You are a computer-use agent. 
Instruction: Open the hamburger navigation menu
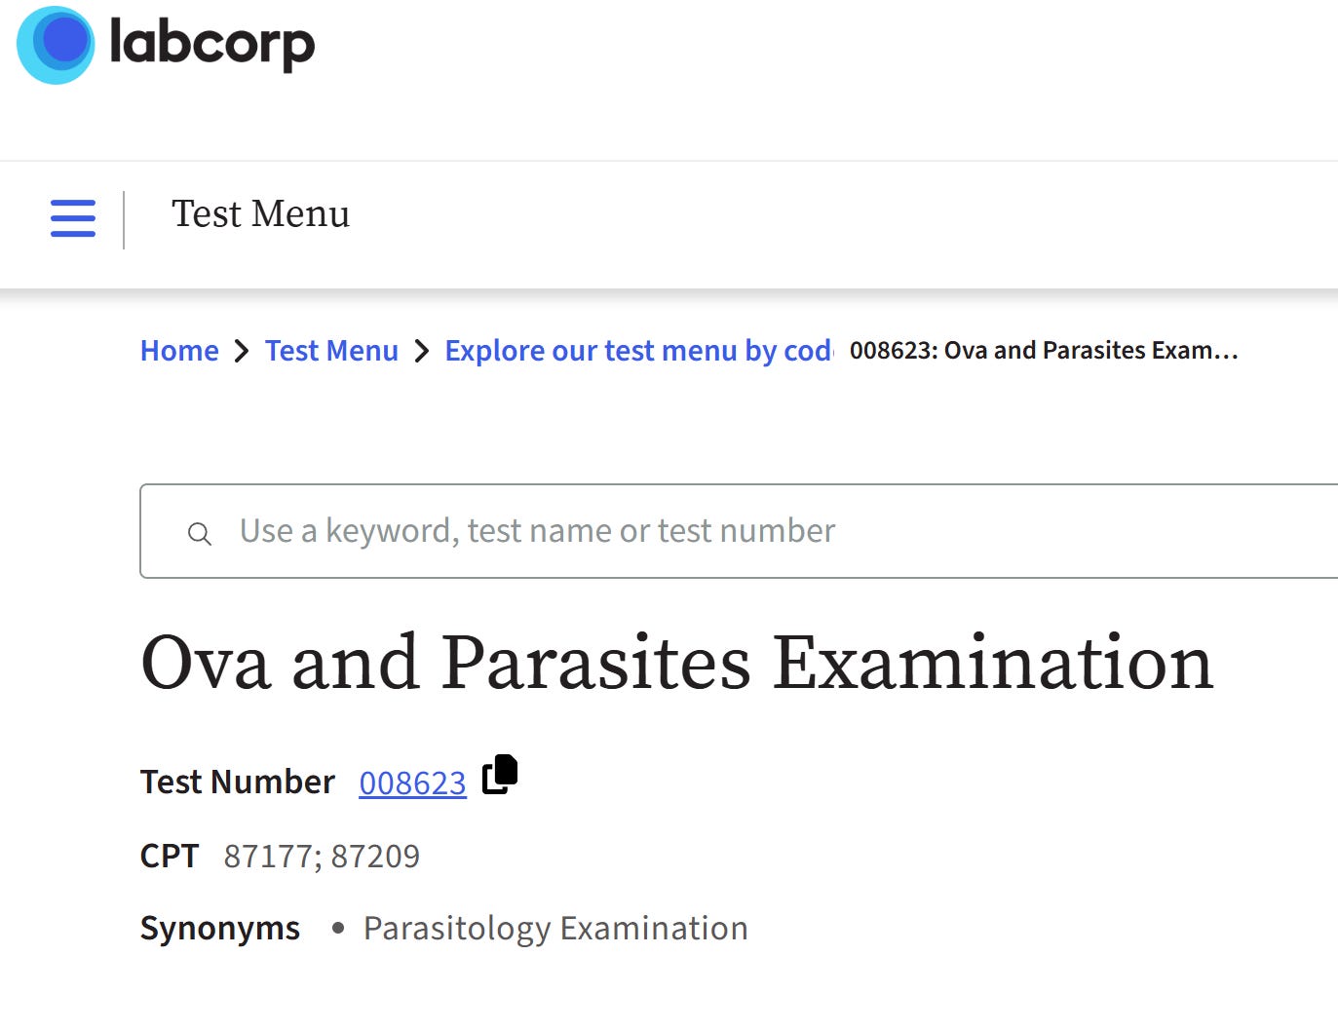pyautogui.click(x=73, y=217)
